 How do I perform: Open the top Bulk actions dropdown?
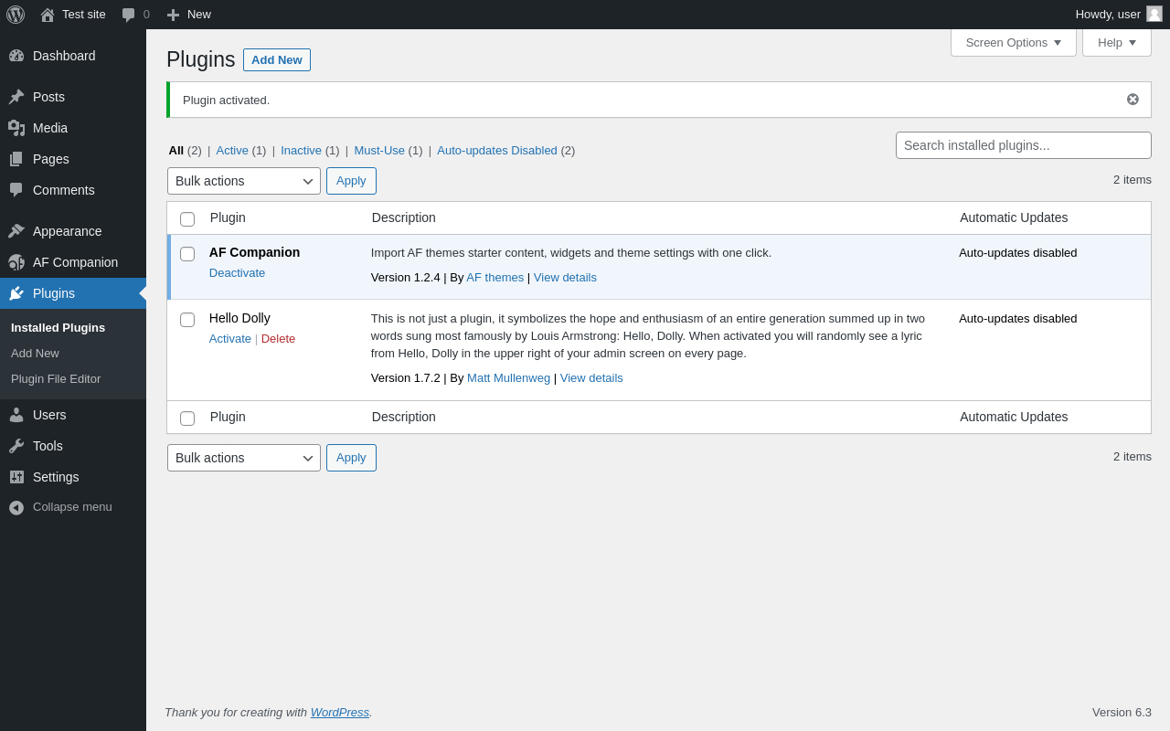(244, 181)
